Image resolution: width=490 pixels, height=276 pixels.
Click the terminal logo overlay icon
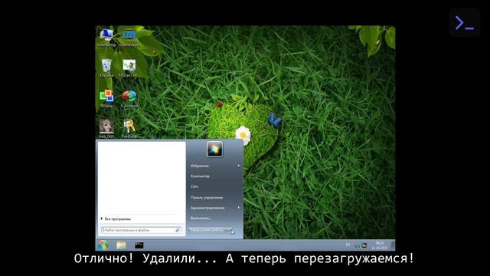coord(465,23)
